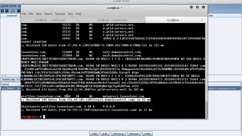Close second ~/cobaltstrike terminal tab
The image size is (242, 136).
[x=140, y=20]
